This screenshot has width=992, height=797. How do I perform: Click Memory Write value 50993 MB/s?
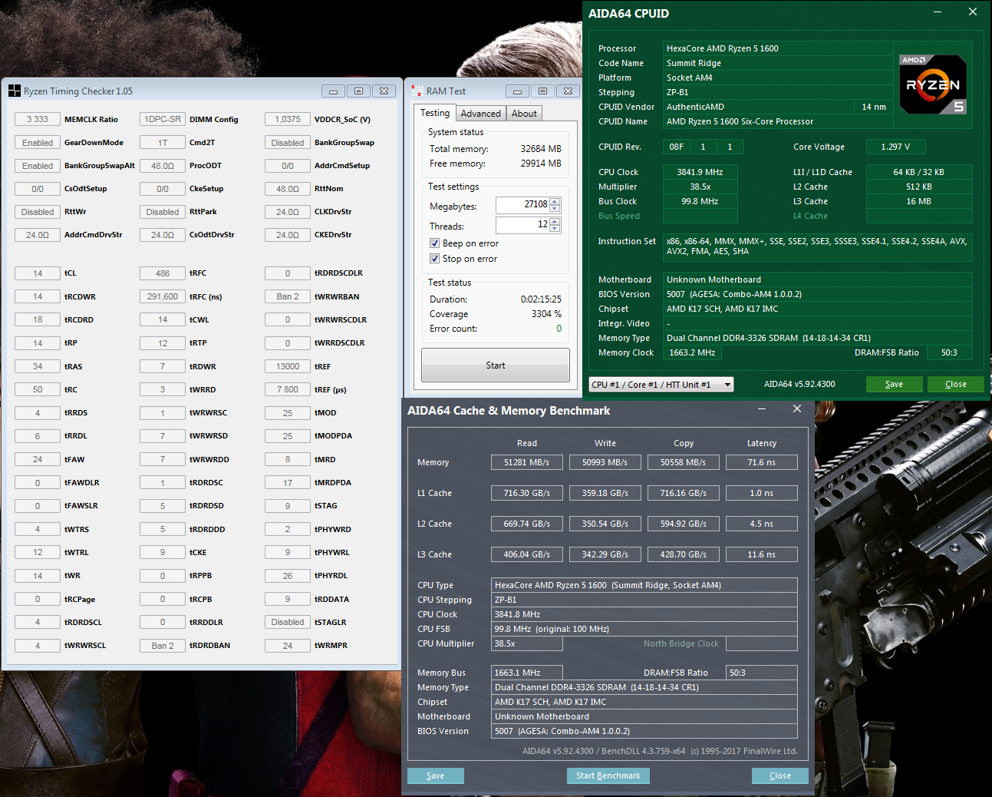pos(605,462)
